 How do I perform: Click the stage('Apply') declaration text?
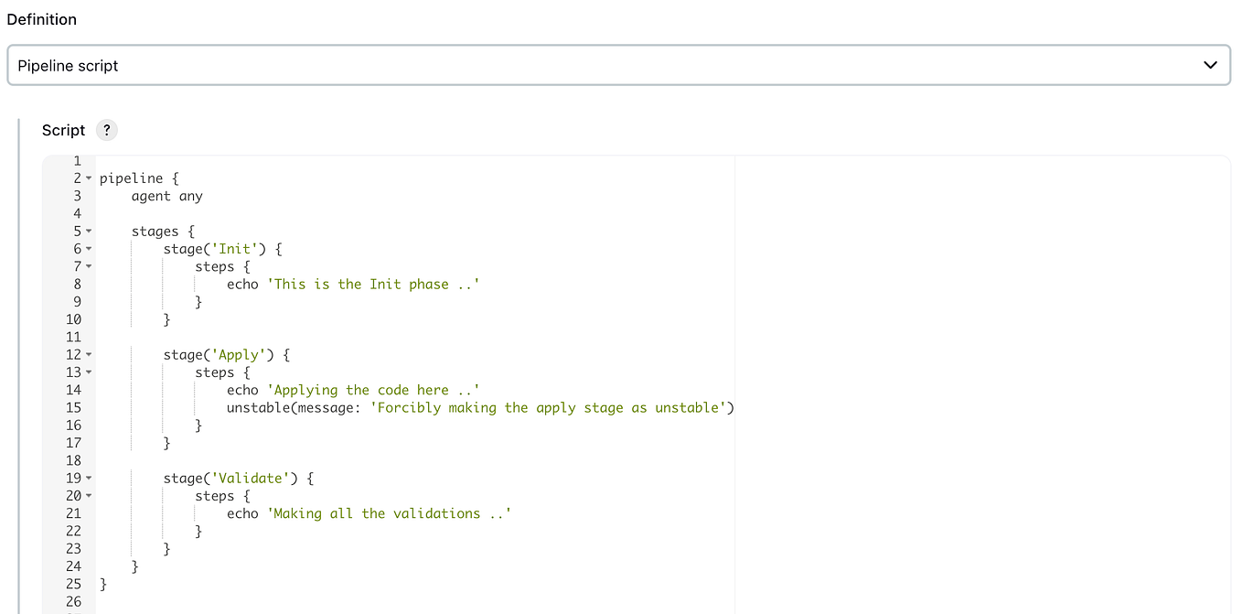224,354
